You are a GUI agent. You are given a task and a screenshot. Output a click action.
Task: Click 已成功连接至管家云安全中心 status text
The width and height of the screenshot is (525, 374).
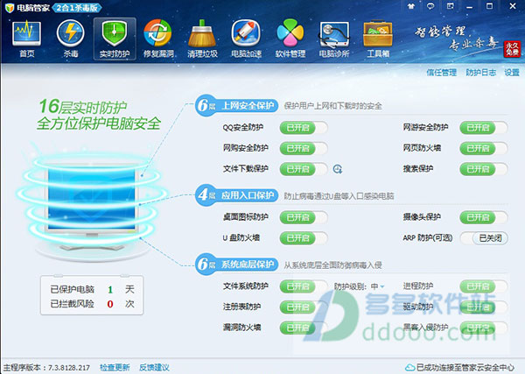click(465, 368)
